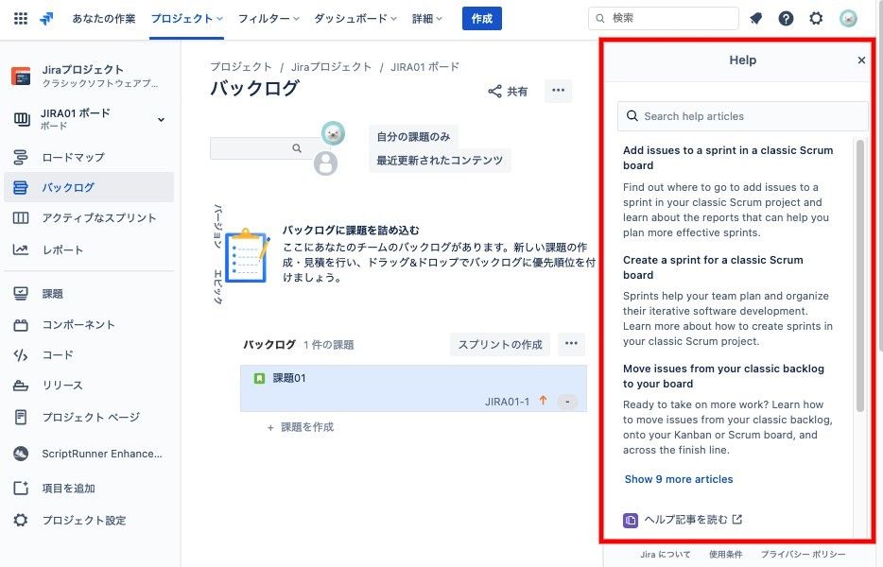
Task: Click the JIRA01-1 issue key
Action: (x=507, y=402)
